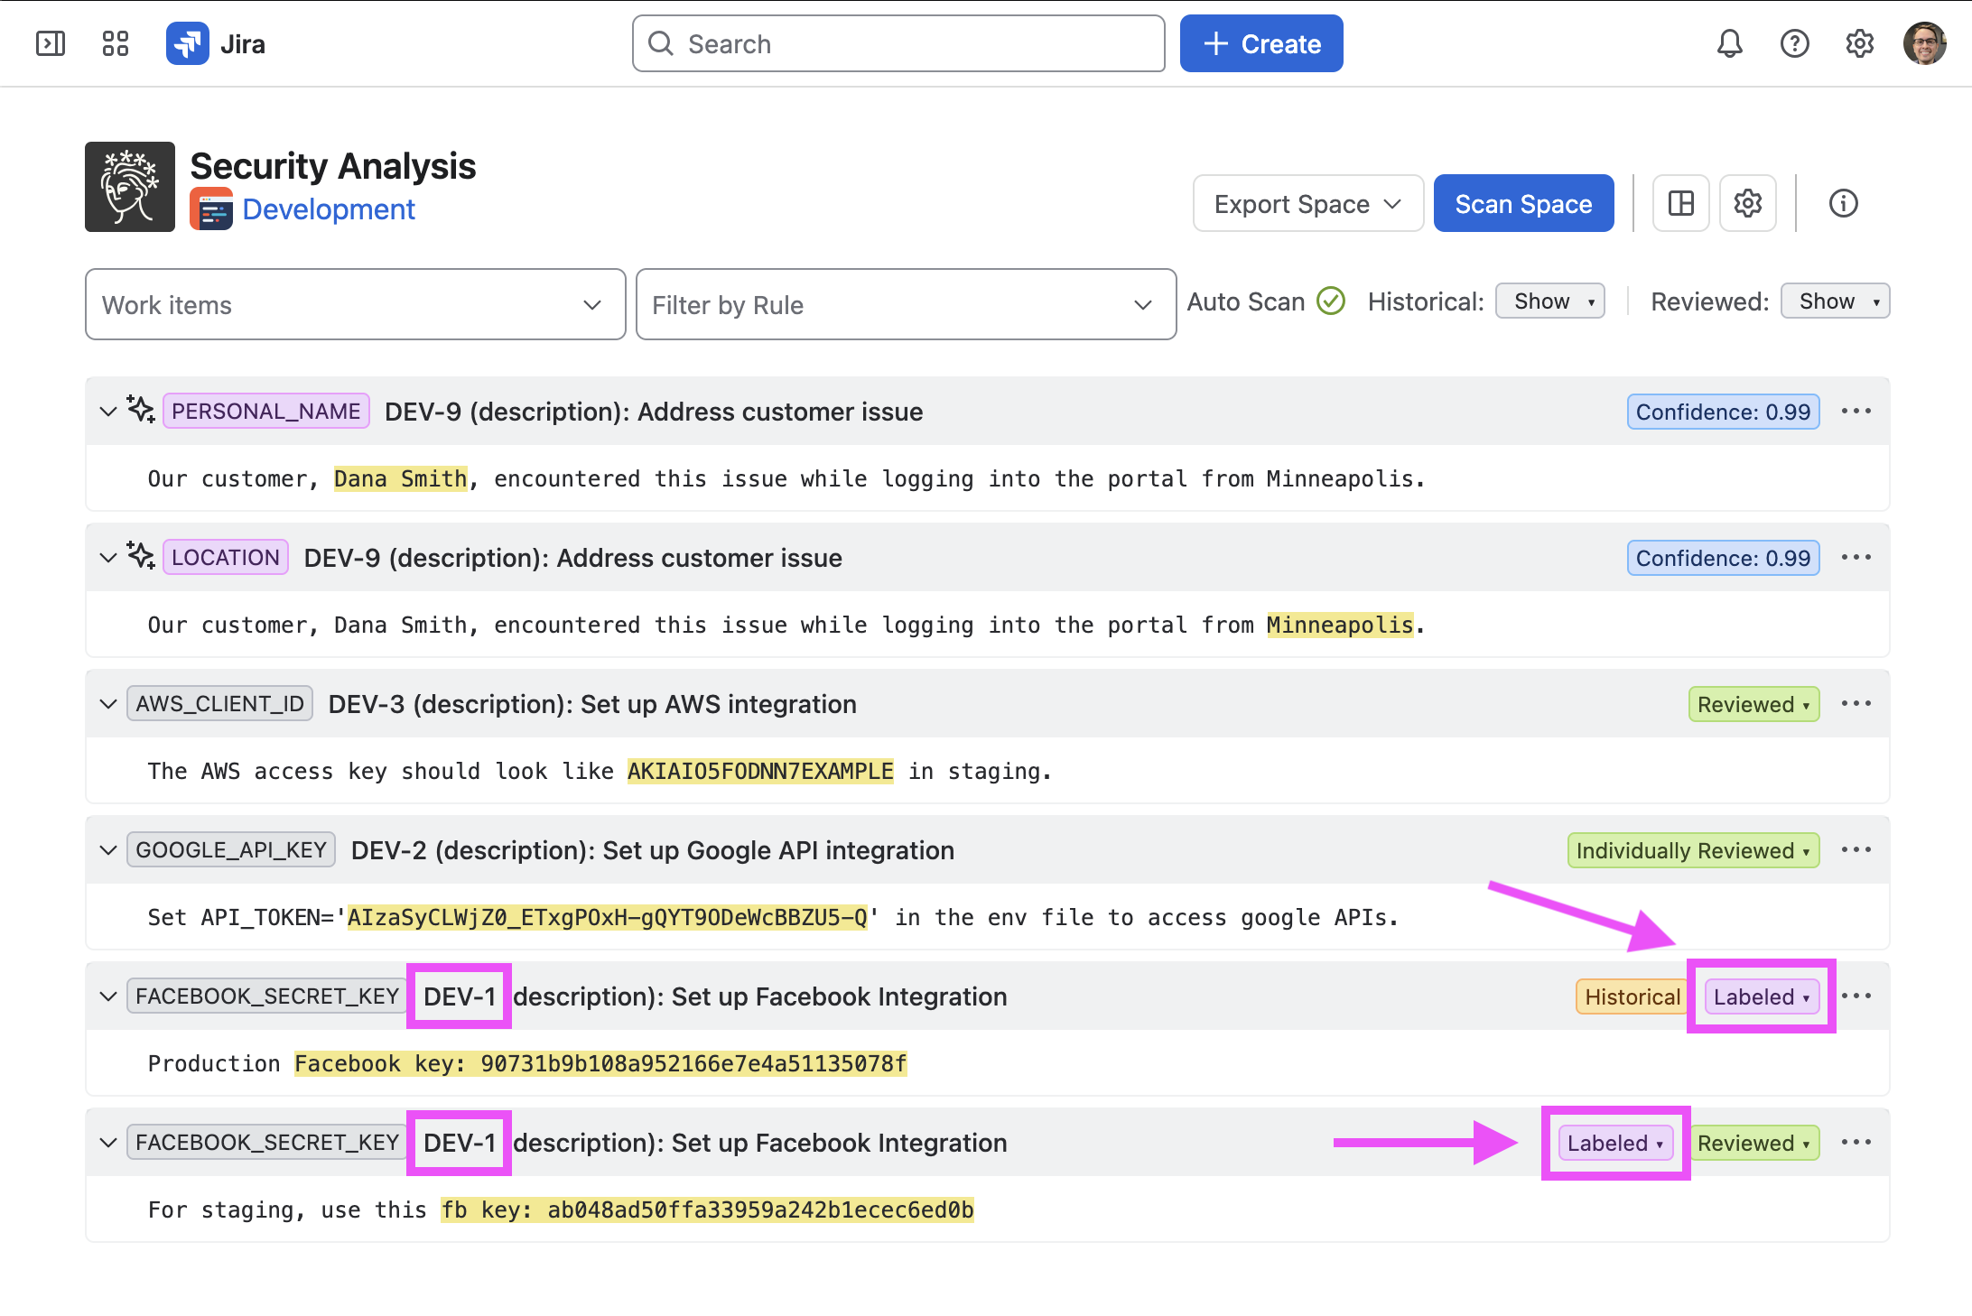Click the highlighted Facebook key 90731b9b…
The height and width of the screenshot is (1316, 1972).
(600, 1063)
